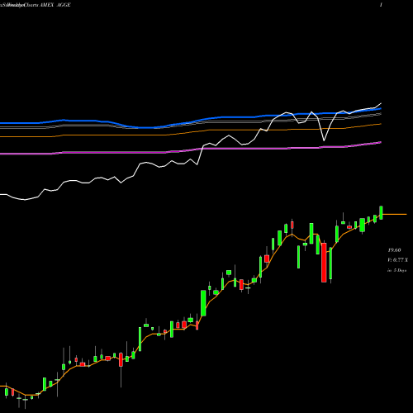The height and width of the screenshot is (413, 413).
Task: Click the '19.60' price value
Action: click(x=394, y=250)
